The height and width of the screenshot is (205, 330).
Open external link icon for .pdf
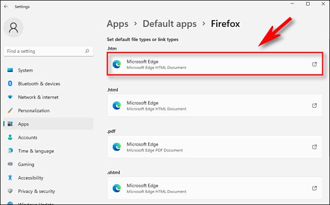tap(314, 147)
